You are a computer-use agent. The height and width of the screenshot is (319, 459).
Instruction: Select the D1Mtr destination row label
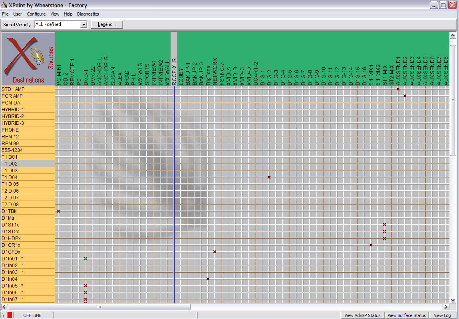pos(28,218)
